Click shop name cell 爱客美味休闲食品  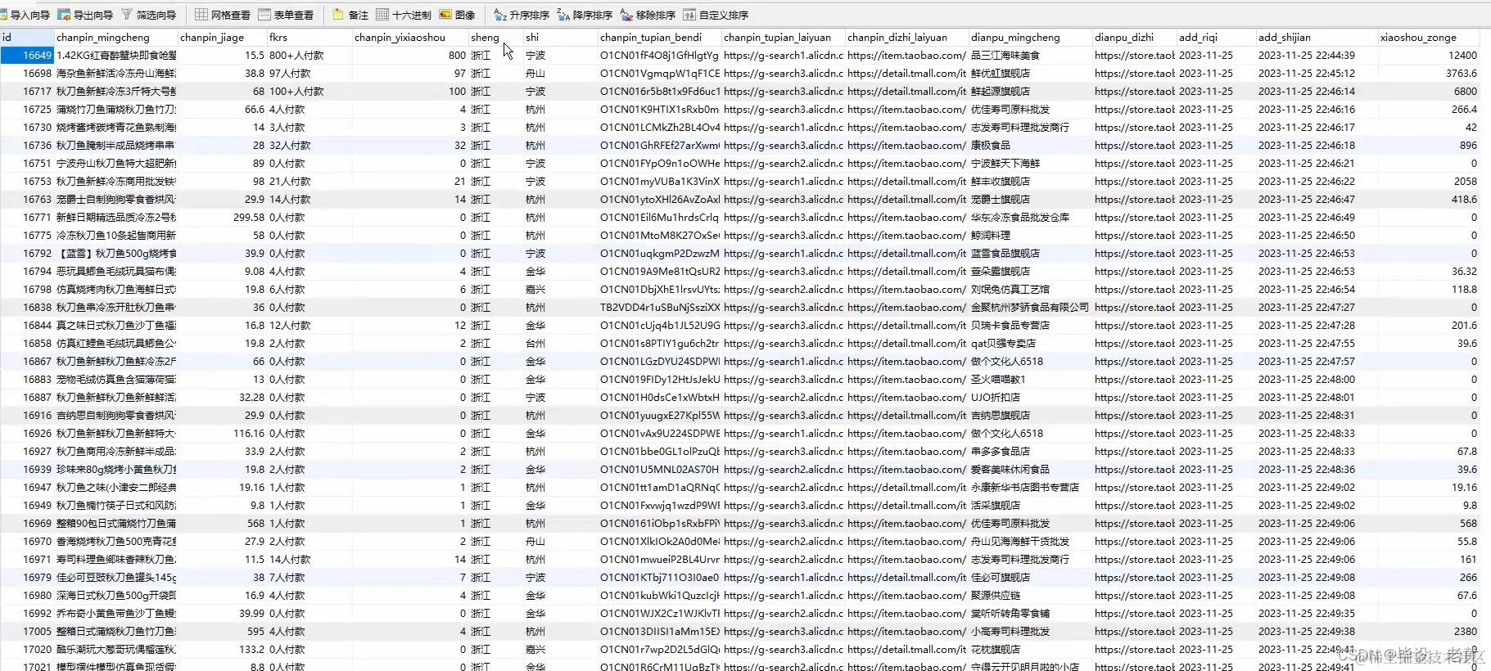point(1030,469)
